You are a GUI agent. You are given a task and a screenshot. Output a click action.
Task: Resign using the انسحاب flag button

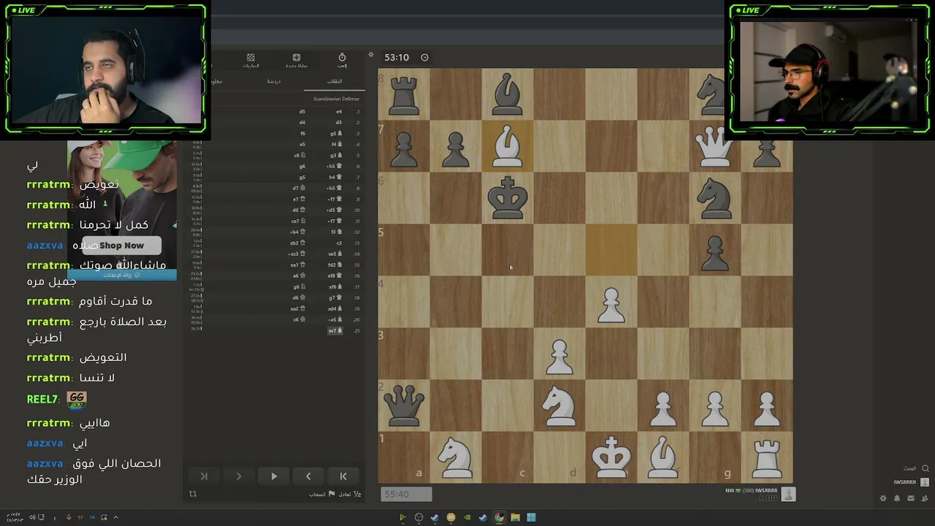[321, 494]
